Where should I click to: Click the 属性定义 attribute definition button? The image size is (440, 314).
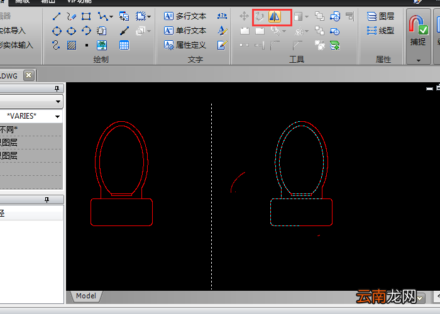(x=185, y=45)
